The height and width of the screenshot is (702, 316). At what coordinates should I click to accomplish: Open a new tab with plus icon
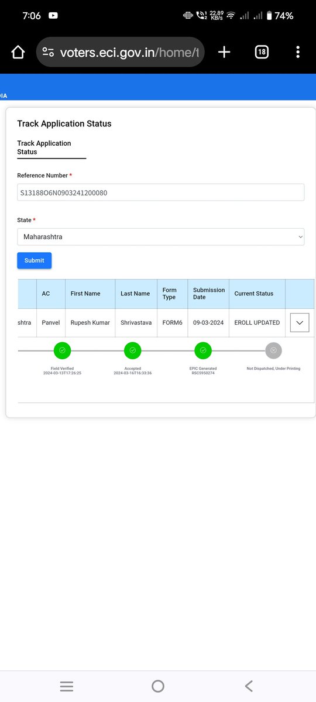tap(224, 52)
